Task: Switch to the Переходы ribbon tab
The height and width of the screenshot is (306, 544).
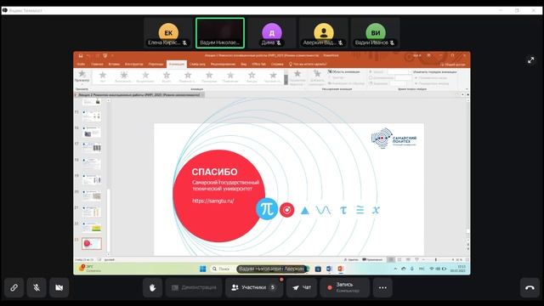Action: tap(156, 65)
